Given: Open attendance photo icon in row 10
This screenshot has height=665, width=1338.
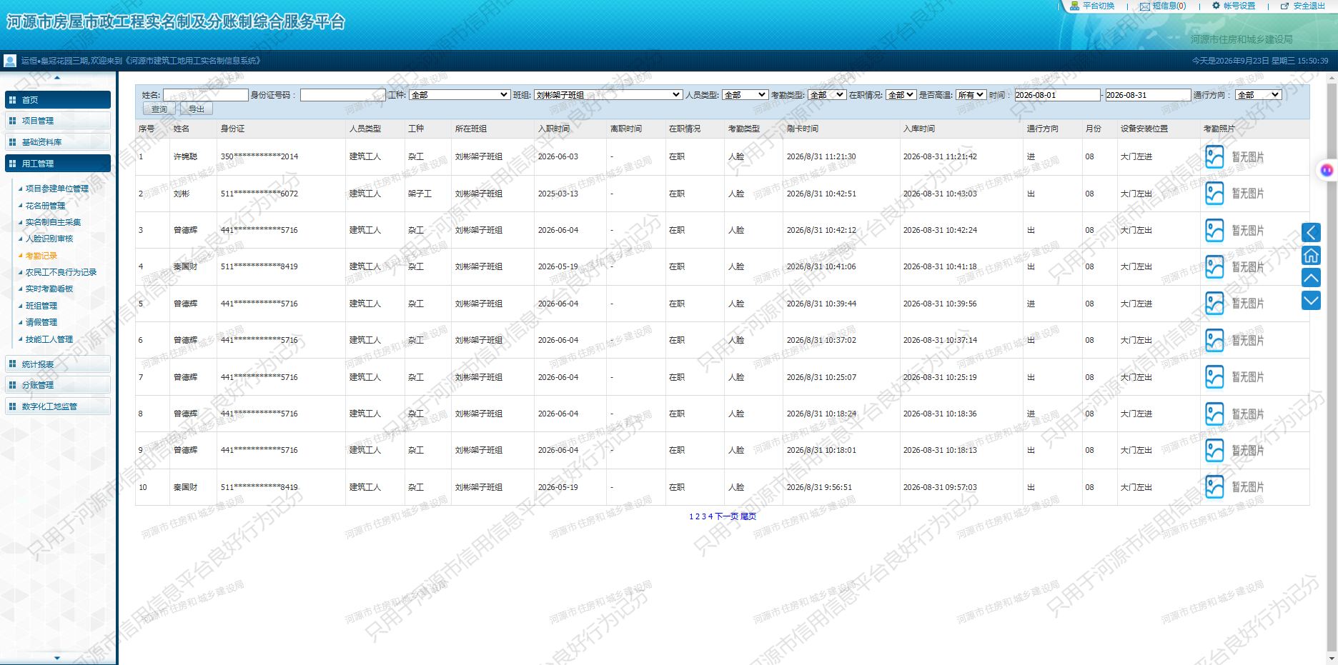Looking at the screenshot, I should click(x=1214, y=487).
